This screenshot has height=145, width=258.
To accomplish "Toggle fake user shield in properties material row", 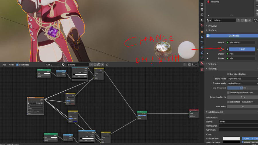I will click(242, 20).
